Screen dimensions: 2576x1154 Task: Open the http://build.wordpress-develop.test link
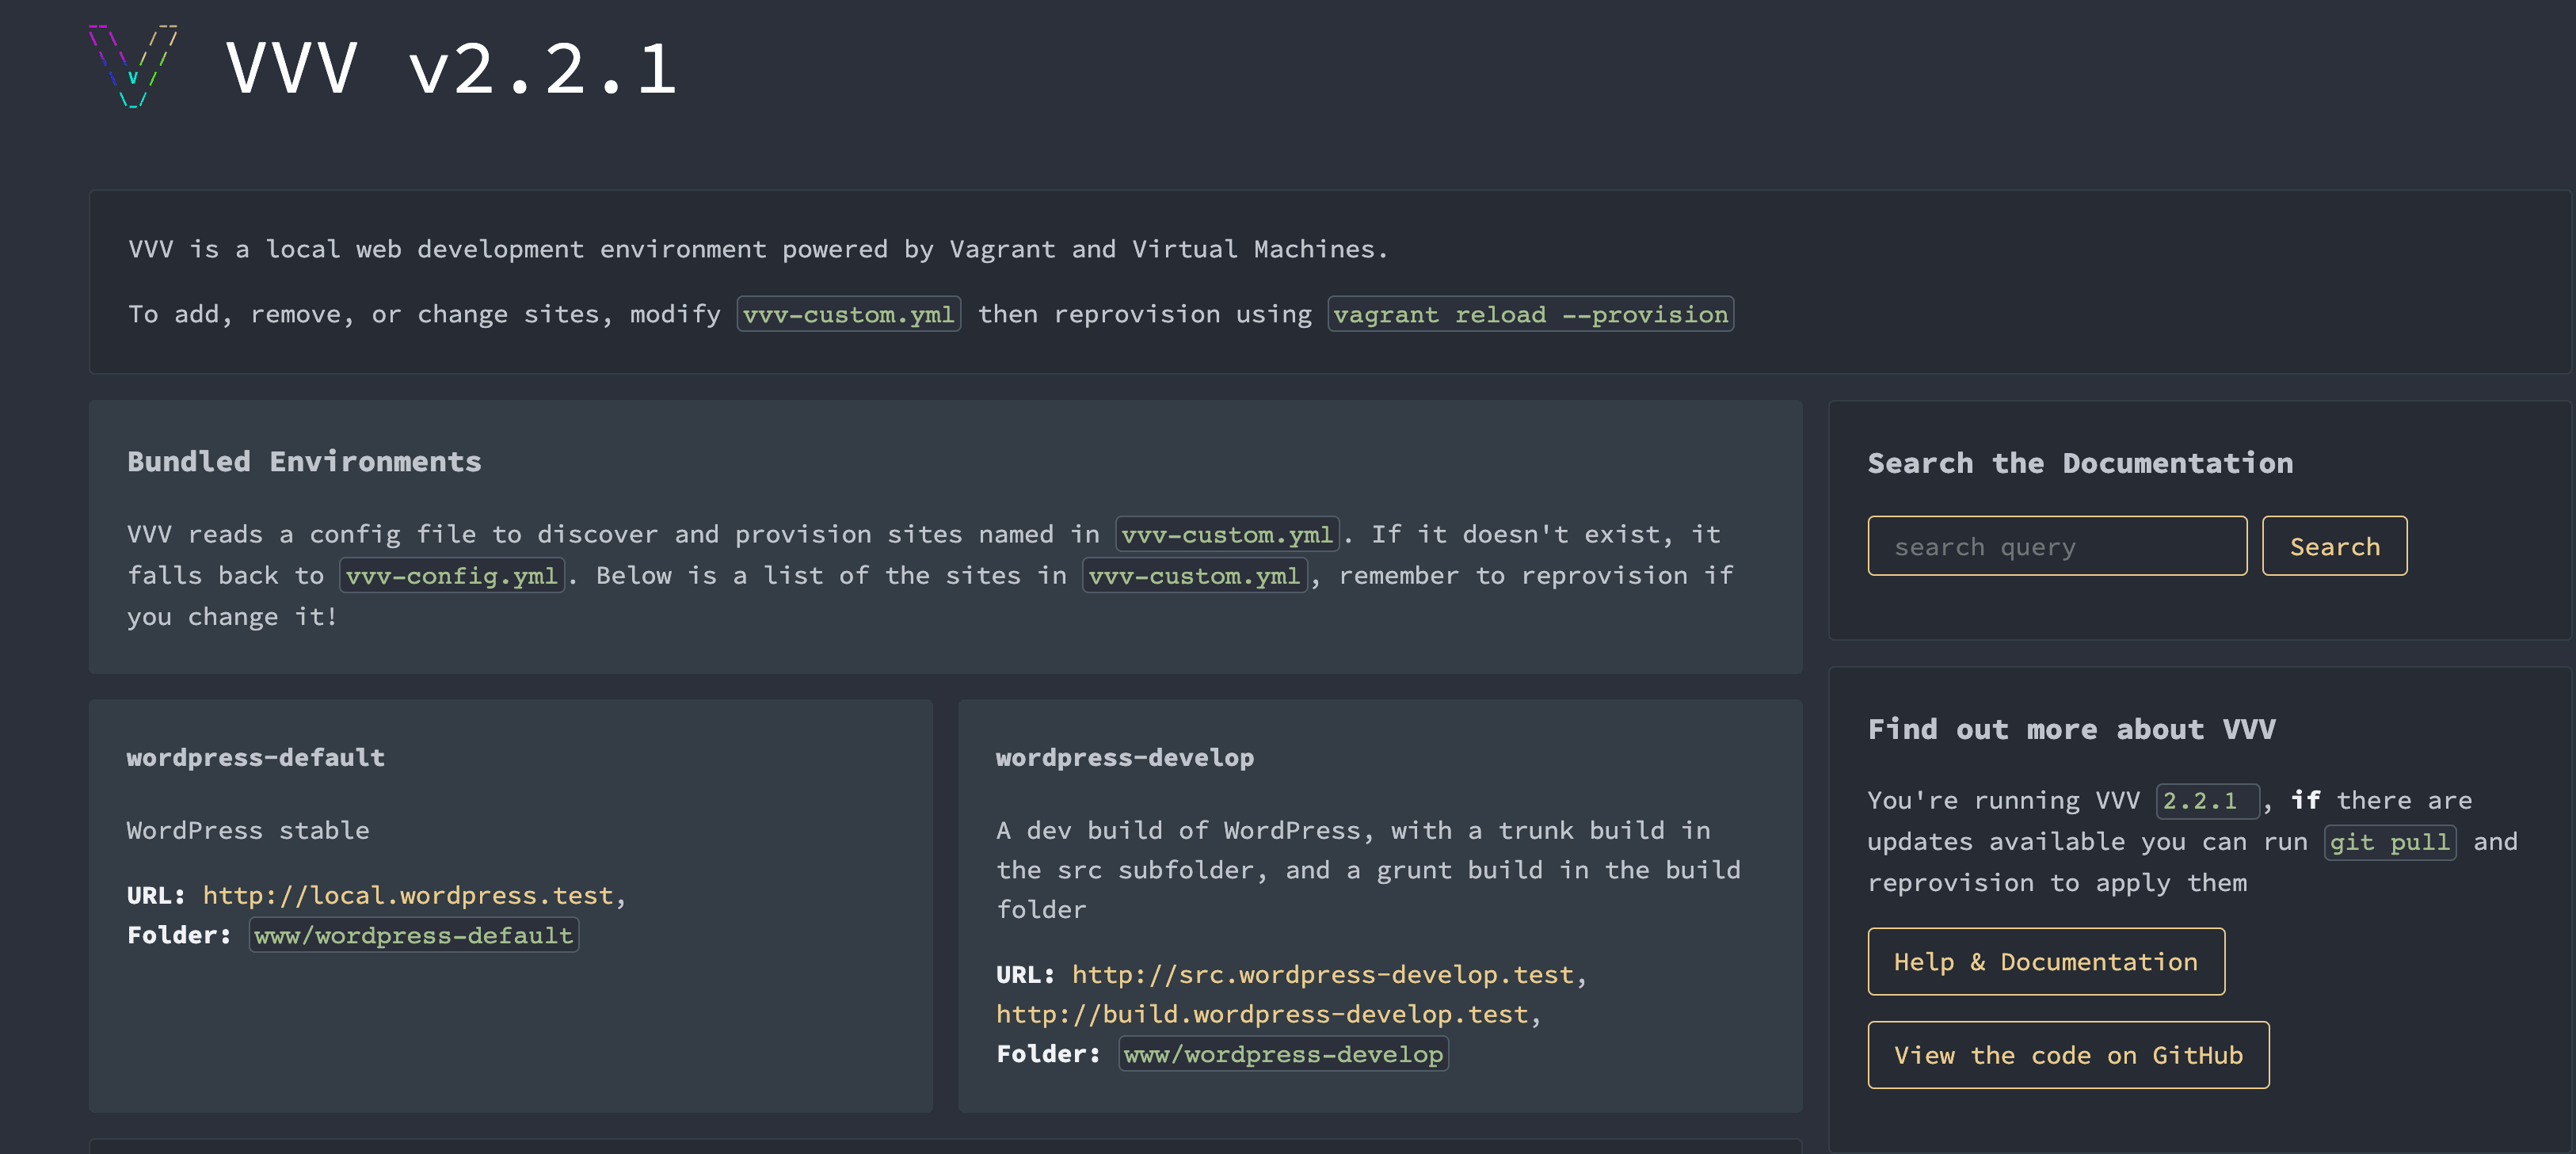point(1264,1013)
